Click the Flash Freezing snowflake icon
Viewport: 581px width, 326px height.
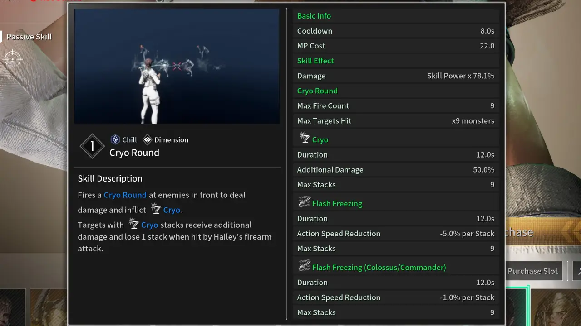coord(305,202)
